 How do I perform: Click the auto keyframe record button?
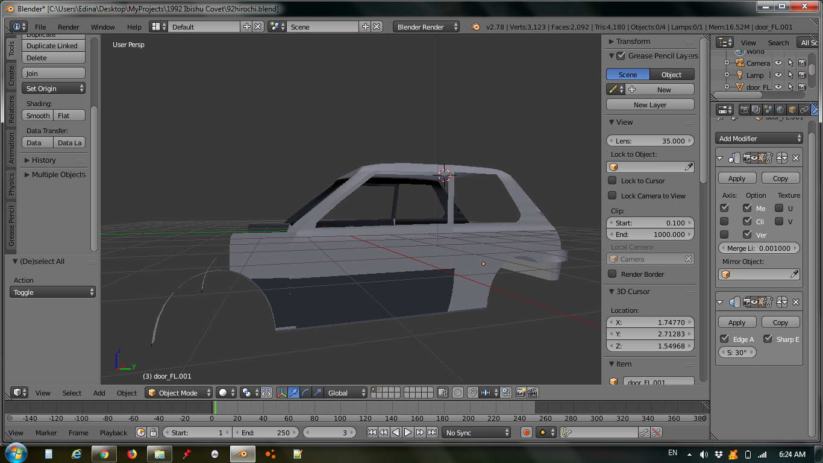[x=527, y=432]
